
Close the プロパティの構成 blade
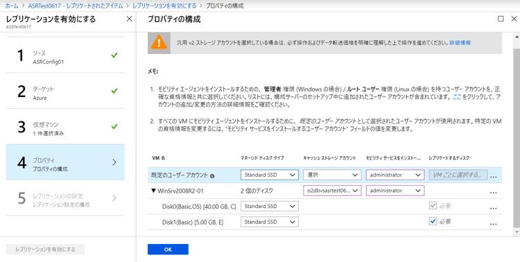coord(514,19)
